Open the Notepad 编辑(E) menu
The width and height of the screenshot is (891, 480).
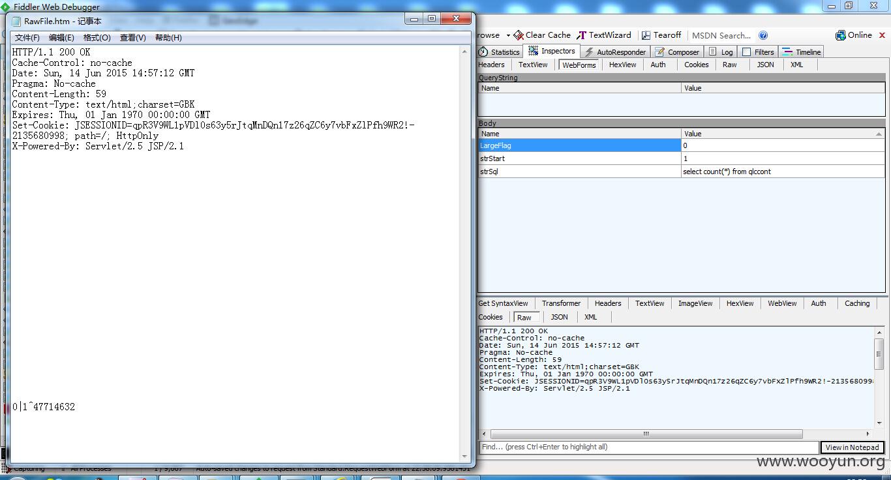click(x=61, y=38)
